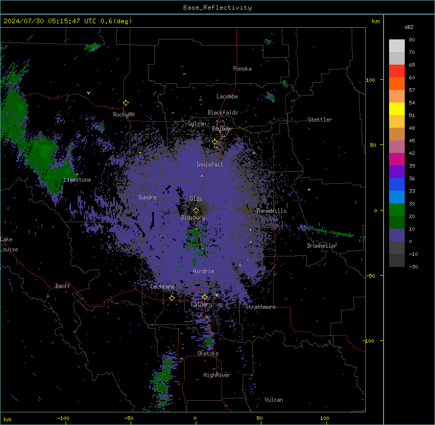Image resolution: width=435 pixels, height=425 pixels.
Task: Click the white caret marker below Innisfail
Action: (x=202, y=176)
